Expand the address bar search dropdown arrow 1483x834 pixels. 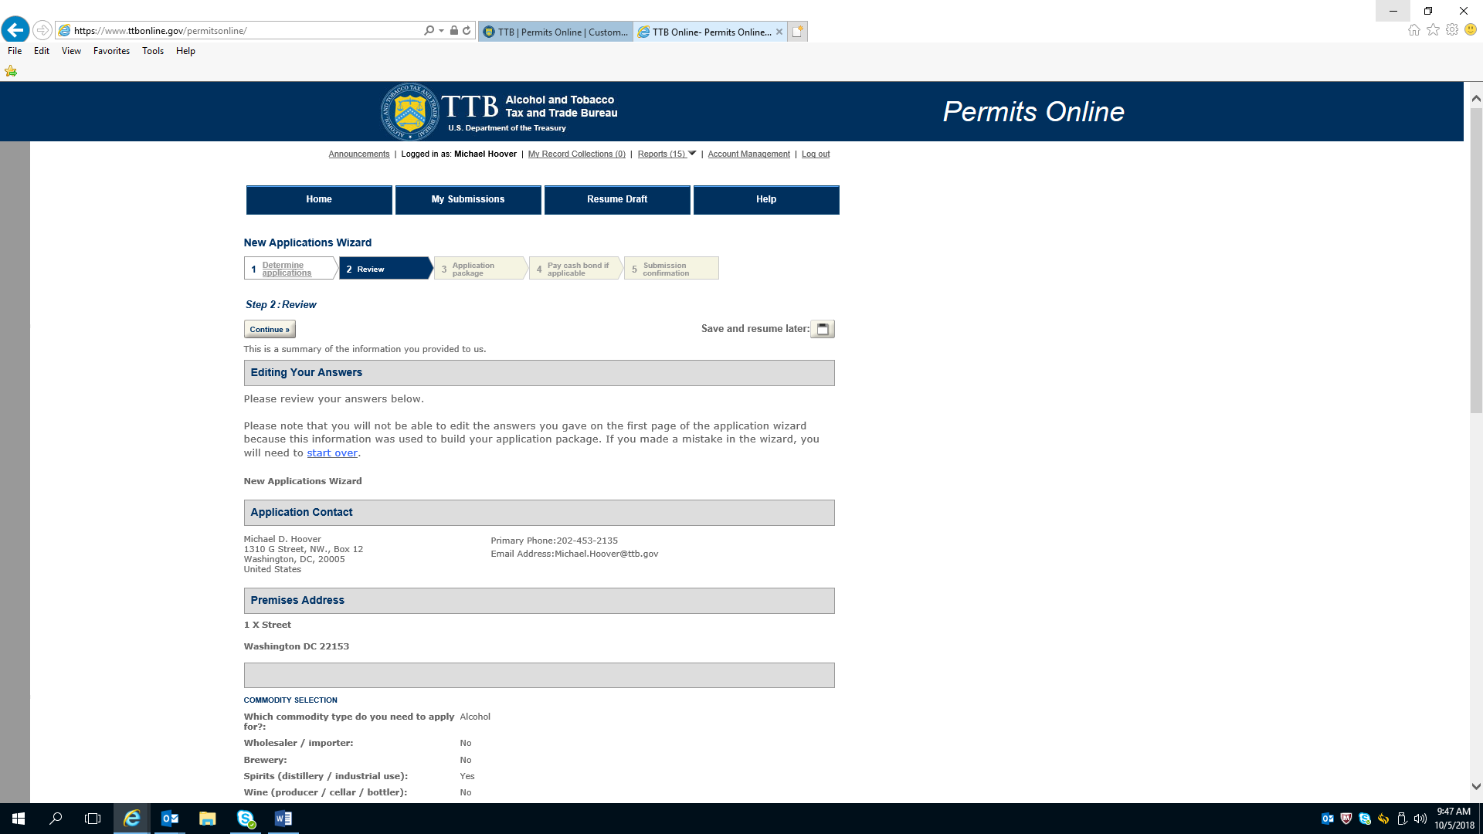441,31
